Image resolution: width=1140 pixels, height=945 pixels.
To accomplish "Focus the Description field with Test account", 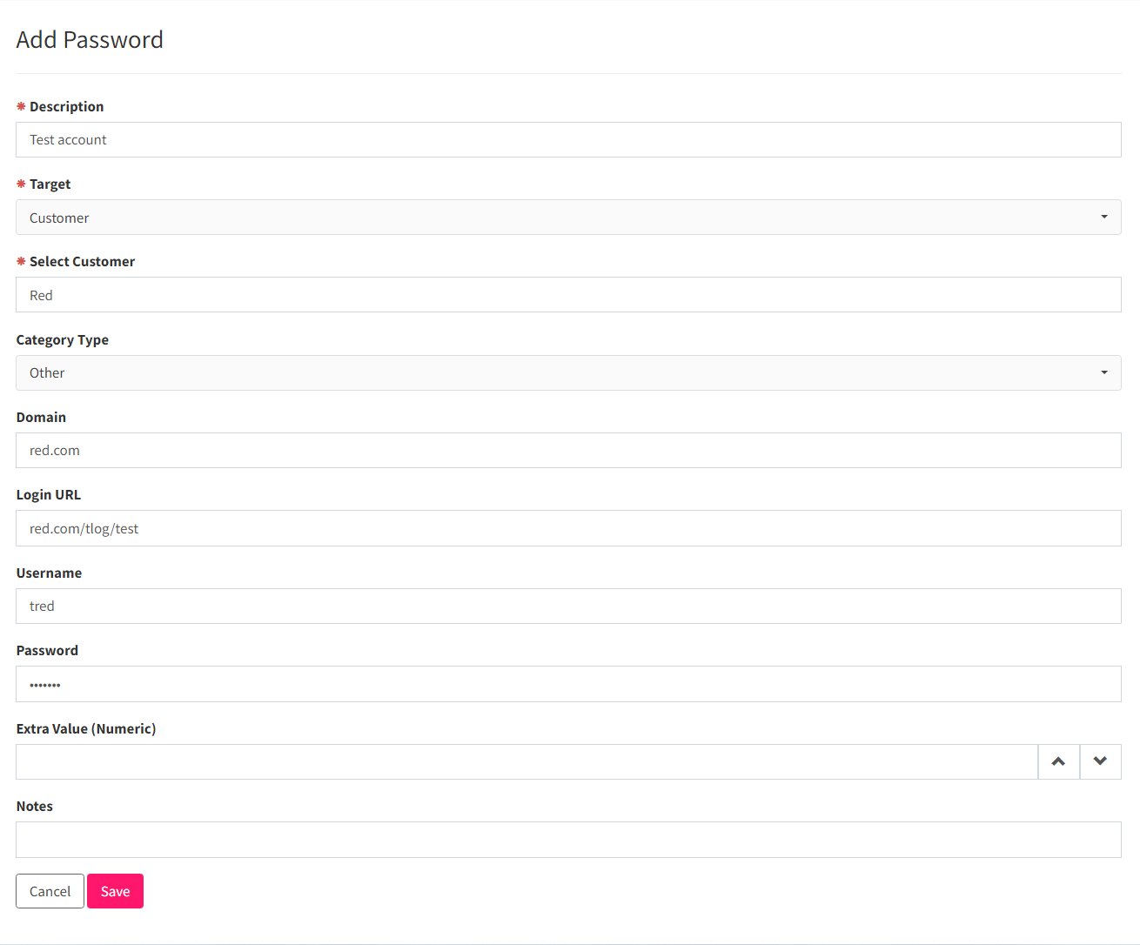I will 568,139.
